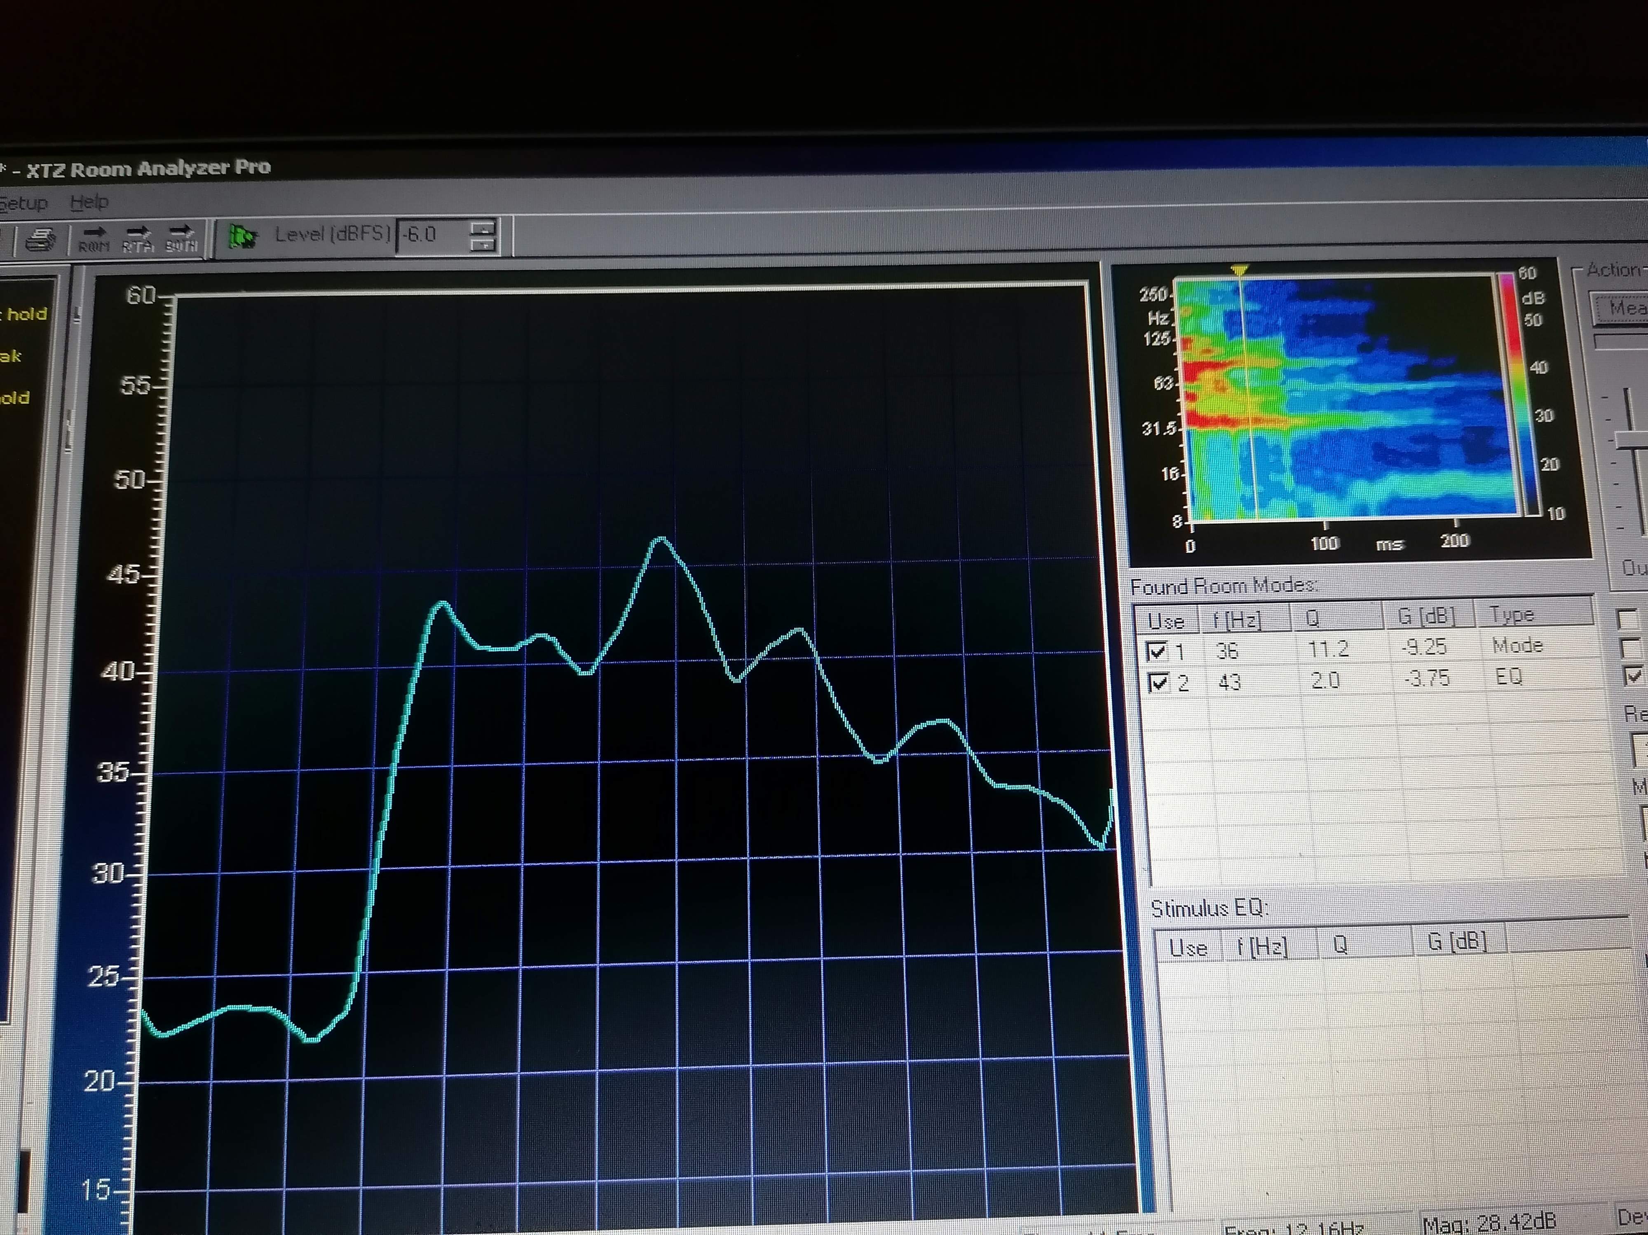
Task: Click the green signal generator icon
Action: tap(242, 237)
